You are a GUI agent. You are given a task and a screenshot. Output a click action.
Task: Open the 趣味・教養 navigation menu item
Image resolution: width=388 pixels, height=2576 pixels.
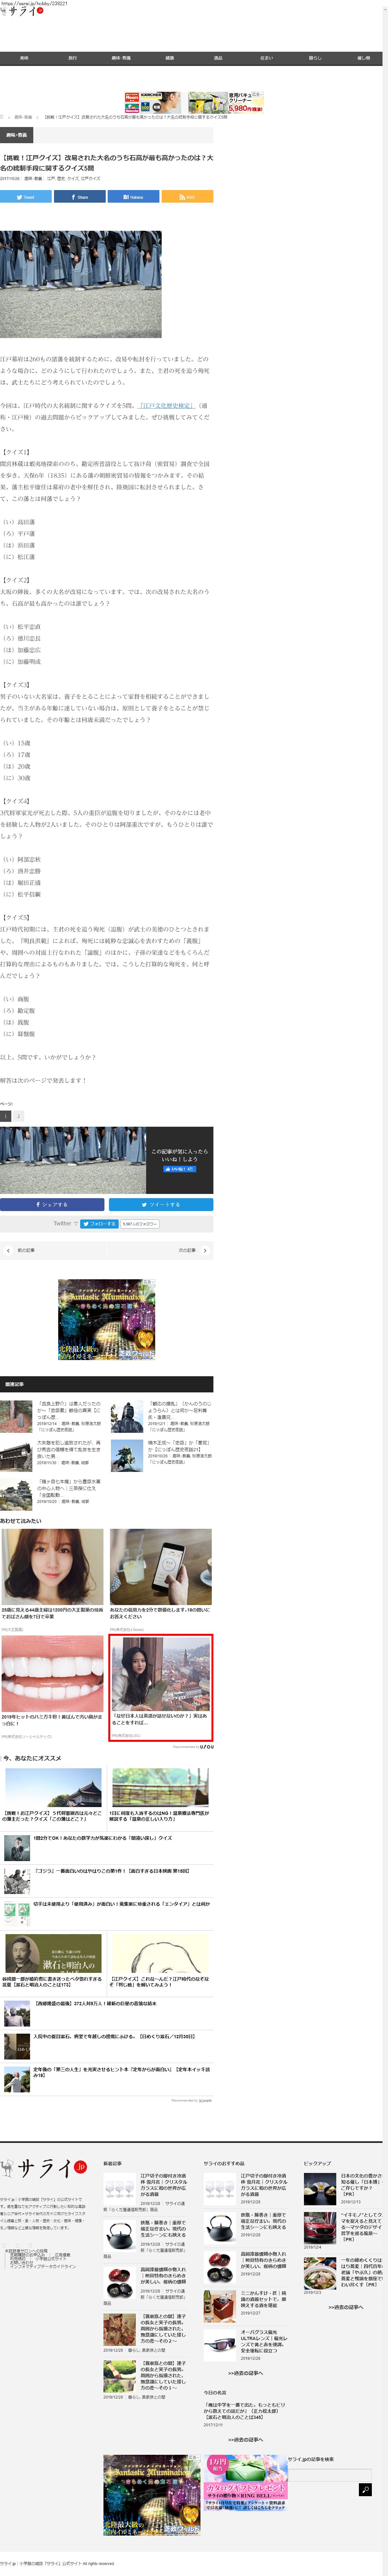point(120,58)
